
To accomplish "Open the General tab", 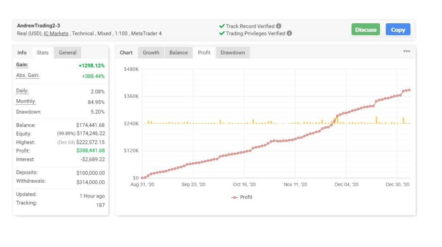I will tap(68, 53).
